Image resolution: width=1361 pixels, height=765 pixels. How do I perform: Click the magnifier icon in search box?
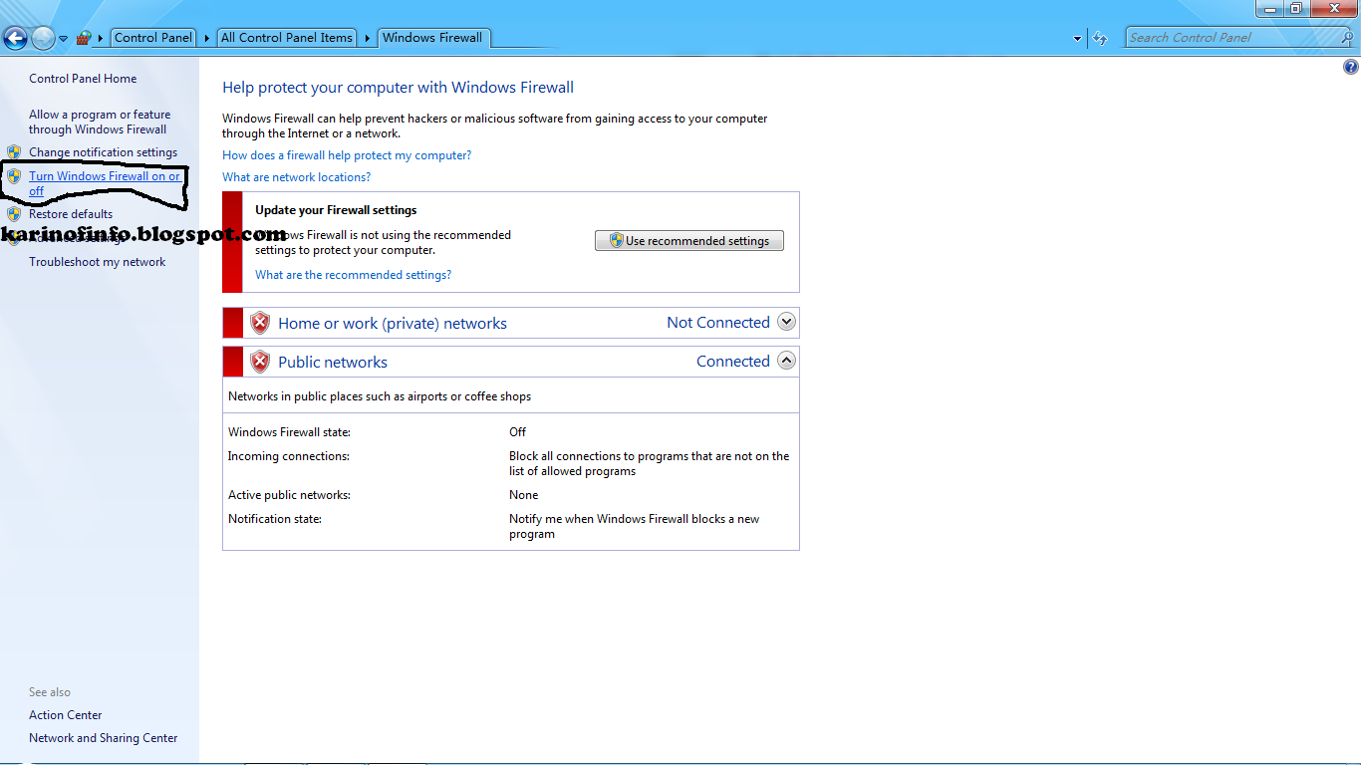pyautogui.click(x=1346, y=38)
